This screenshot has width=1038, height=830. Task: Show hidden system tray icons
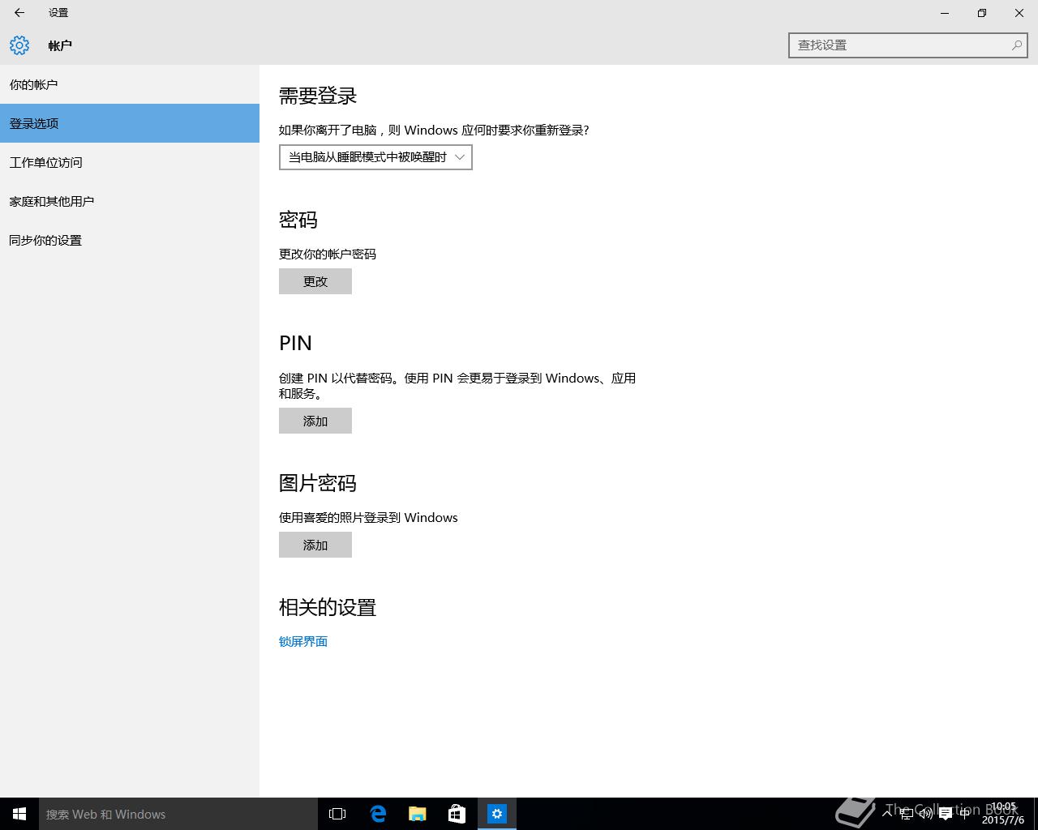pyautogui.click(x=887, y=814)
